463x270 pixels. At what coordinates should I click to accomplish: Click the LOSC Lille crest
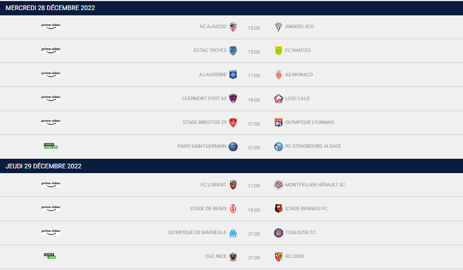(279, 98)
